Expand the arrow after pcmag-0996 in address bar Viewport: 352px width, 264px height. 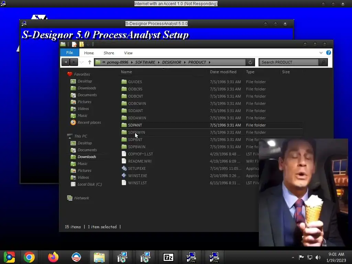[132, 62]
